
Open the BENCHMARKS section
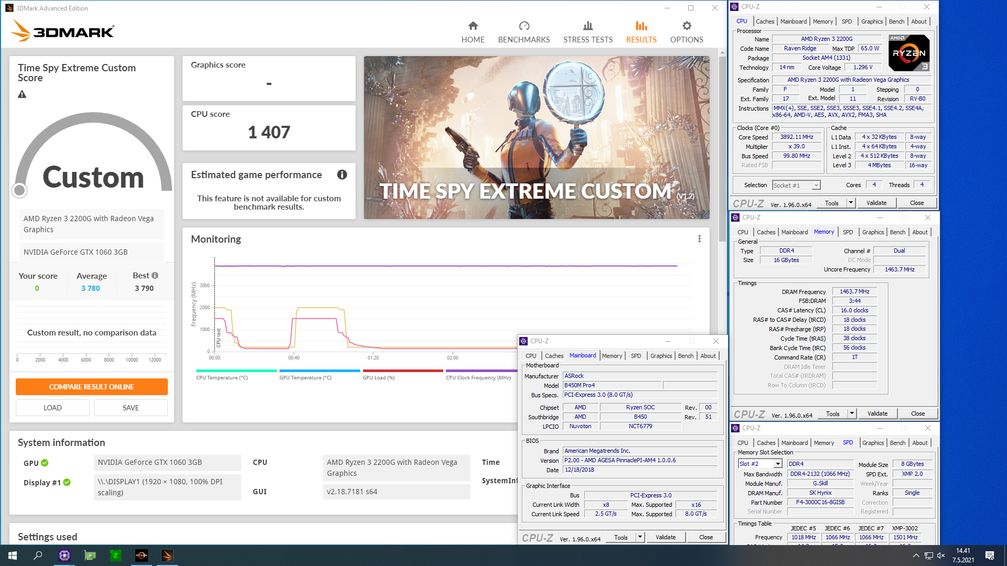pos(524,32)
